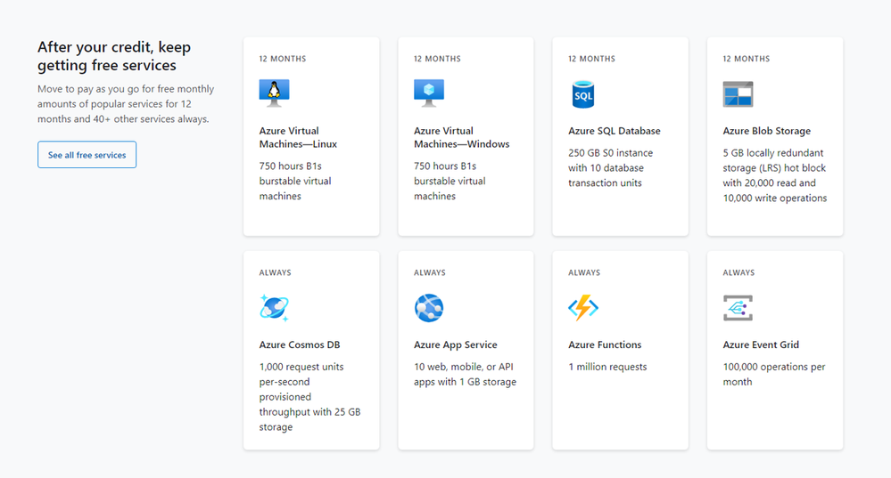891x478 pixels.
Task: Click 12 MONTHS label on Blob Storage card
Action: (747, 59)
